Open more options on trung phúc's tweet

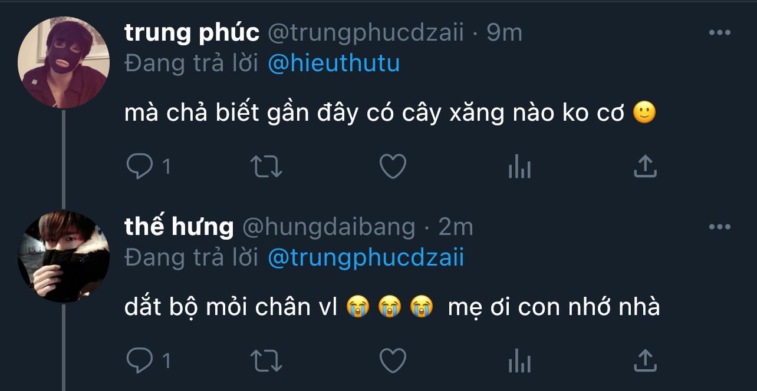point(719,33)
